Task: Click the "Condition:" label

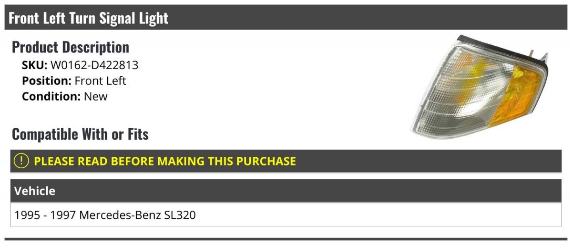Action: coord(51,96)
